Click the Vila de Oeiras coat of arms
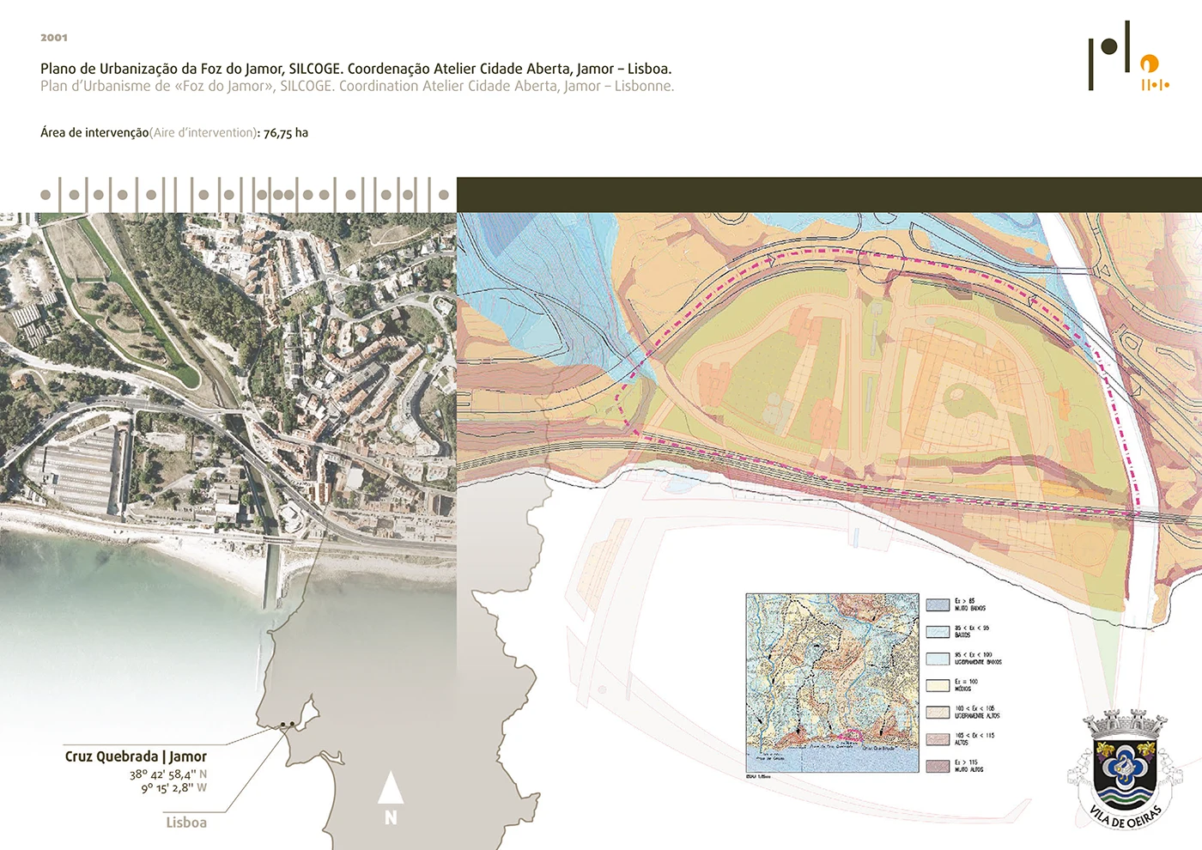The height and width of the screenshot is (850, 1202). pos(1124,768)
